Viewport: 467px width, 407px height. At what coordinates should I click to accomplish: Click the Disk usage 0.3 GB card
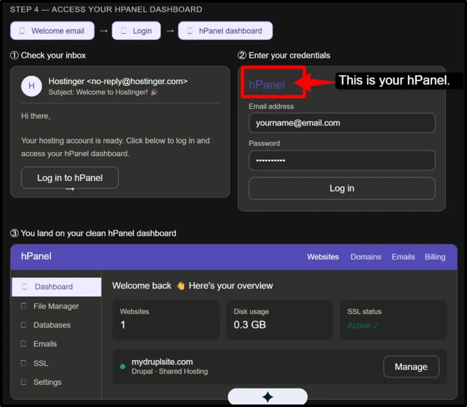pos(279,320)
